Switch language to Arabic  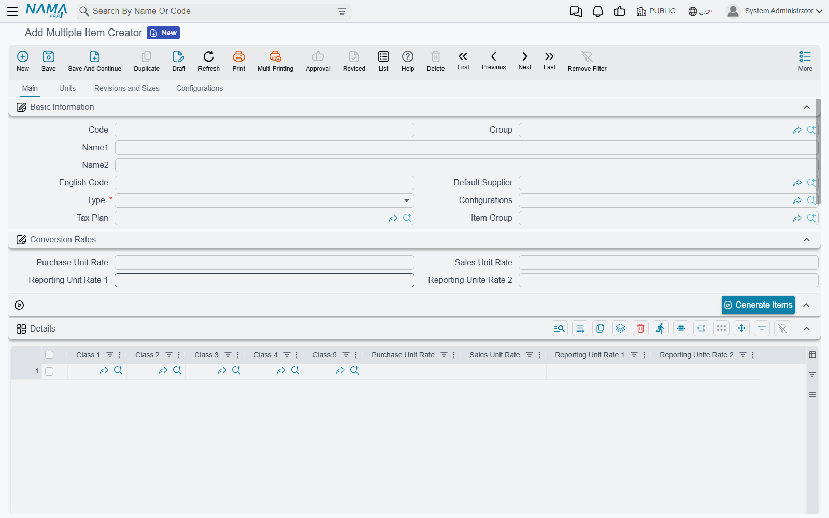pyautogui.click(x=701, y=11)
